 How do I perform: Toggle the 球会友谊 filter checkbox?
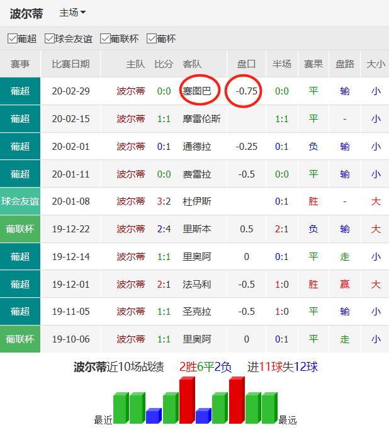pos(50,38)
